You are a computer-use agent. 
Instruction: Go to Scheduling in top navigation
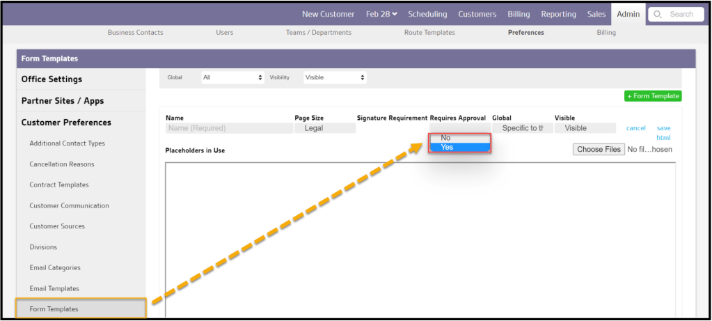click(427, 14)
